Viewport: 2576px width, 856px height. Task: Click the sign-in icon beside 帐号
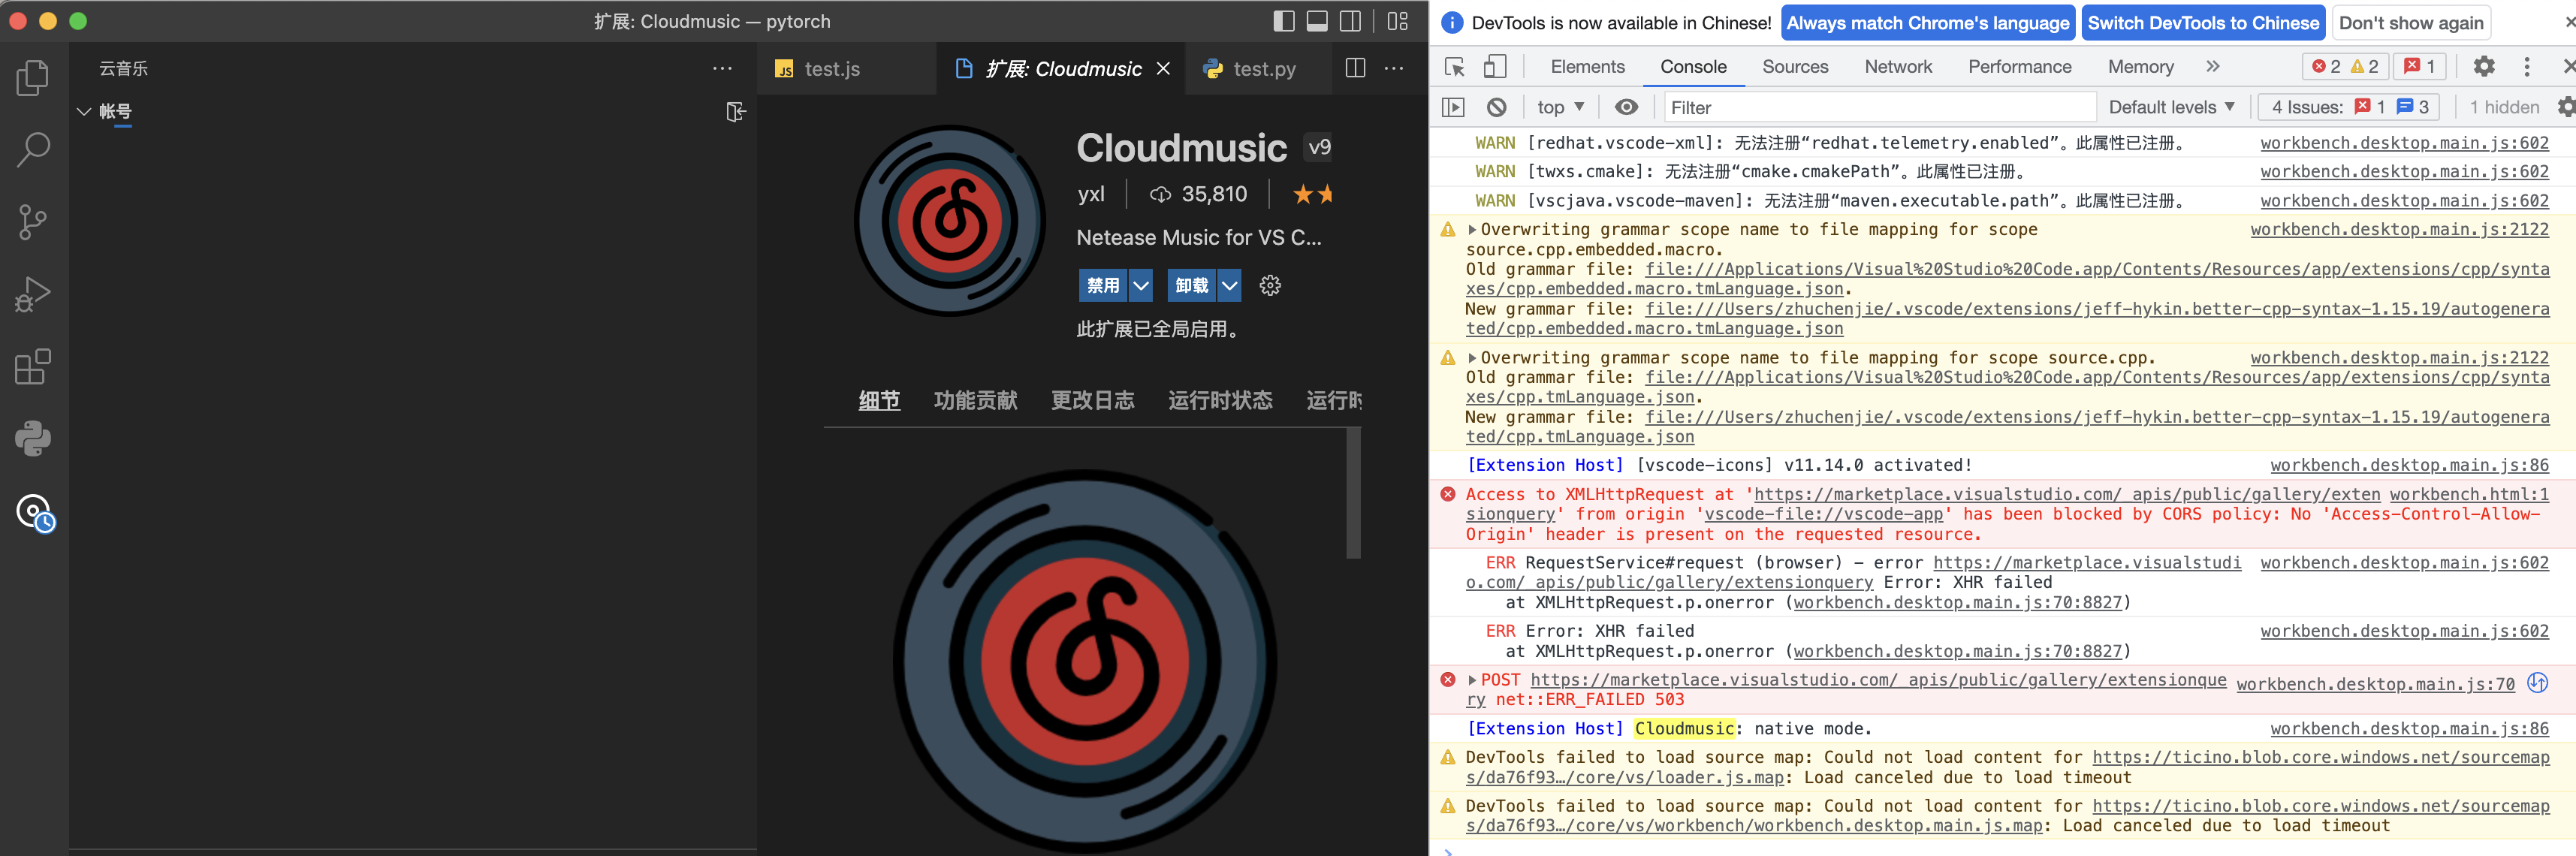pos(735,112)
